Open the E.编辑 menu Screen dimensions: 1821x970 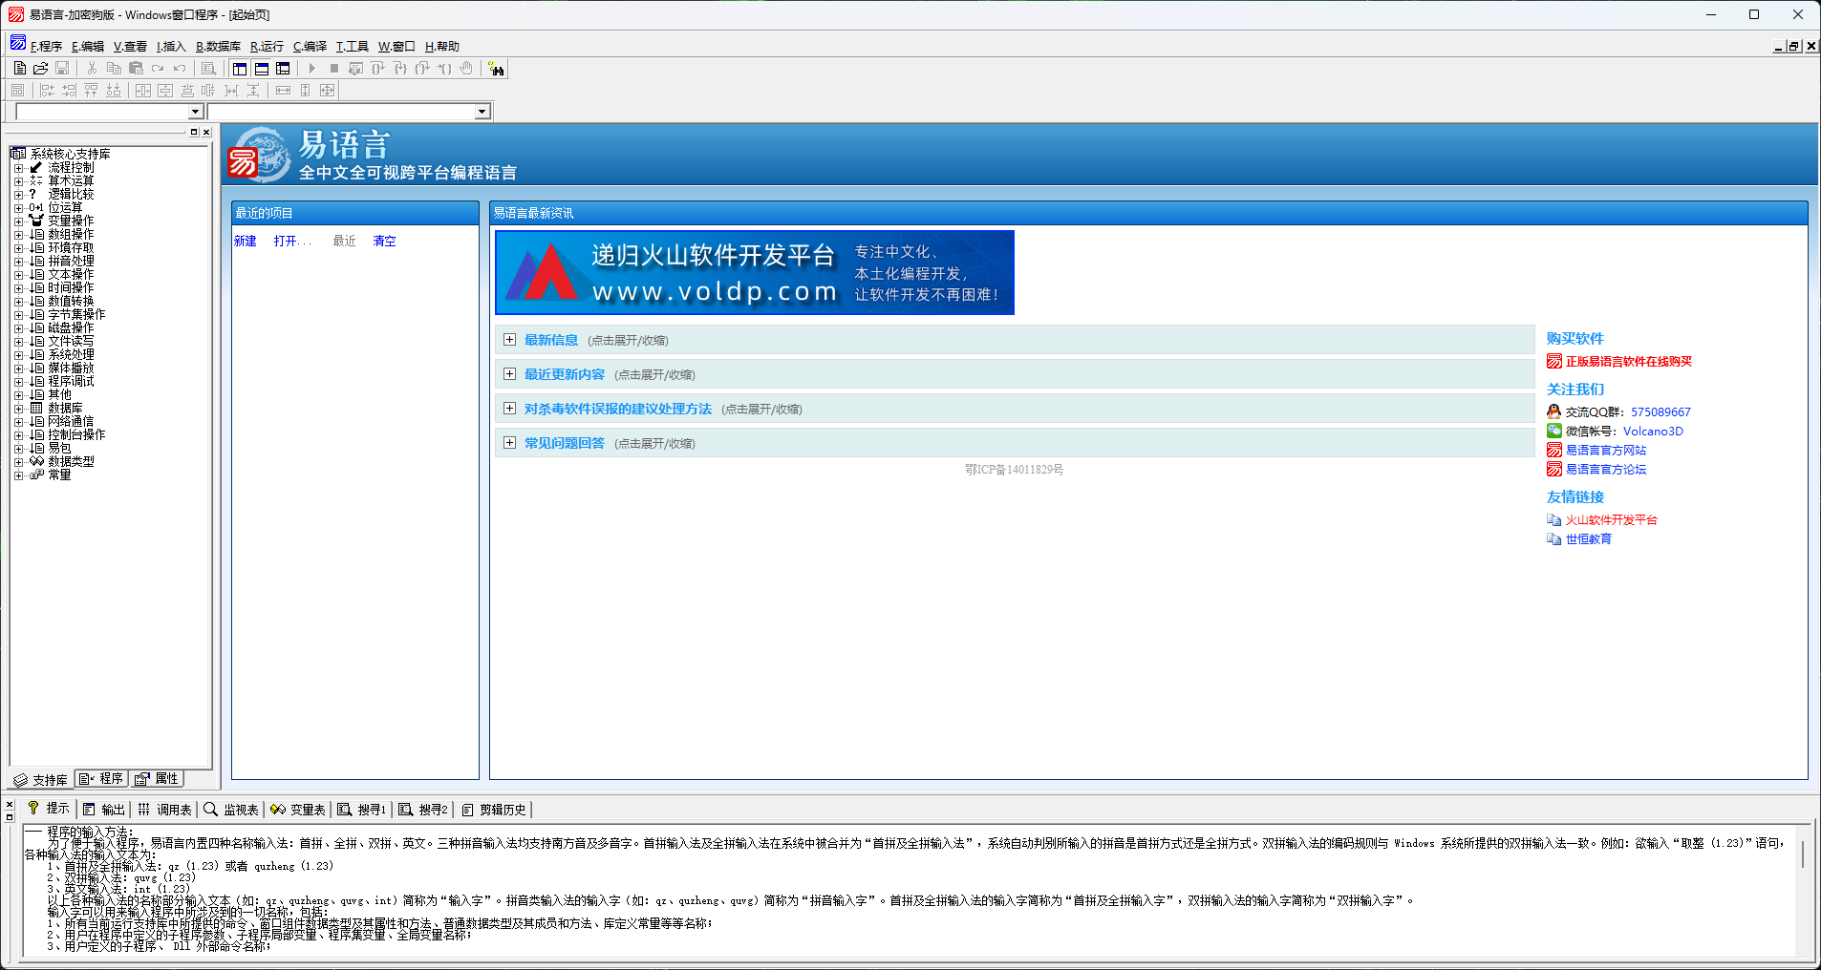tap(88, 47)
